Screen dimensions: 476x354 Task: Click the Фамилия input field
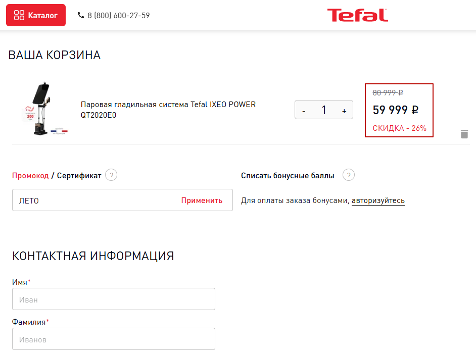114,339
